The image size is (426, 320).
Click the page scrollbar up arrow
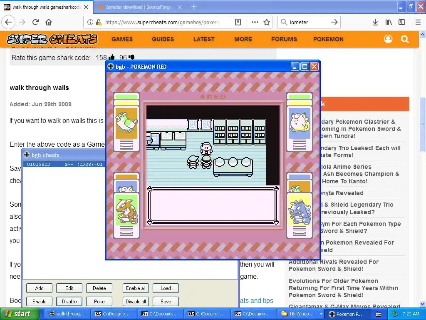pos(423,34)
